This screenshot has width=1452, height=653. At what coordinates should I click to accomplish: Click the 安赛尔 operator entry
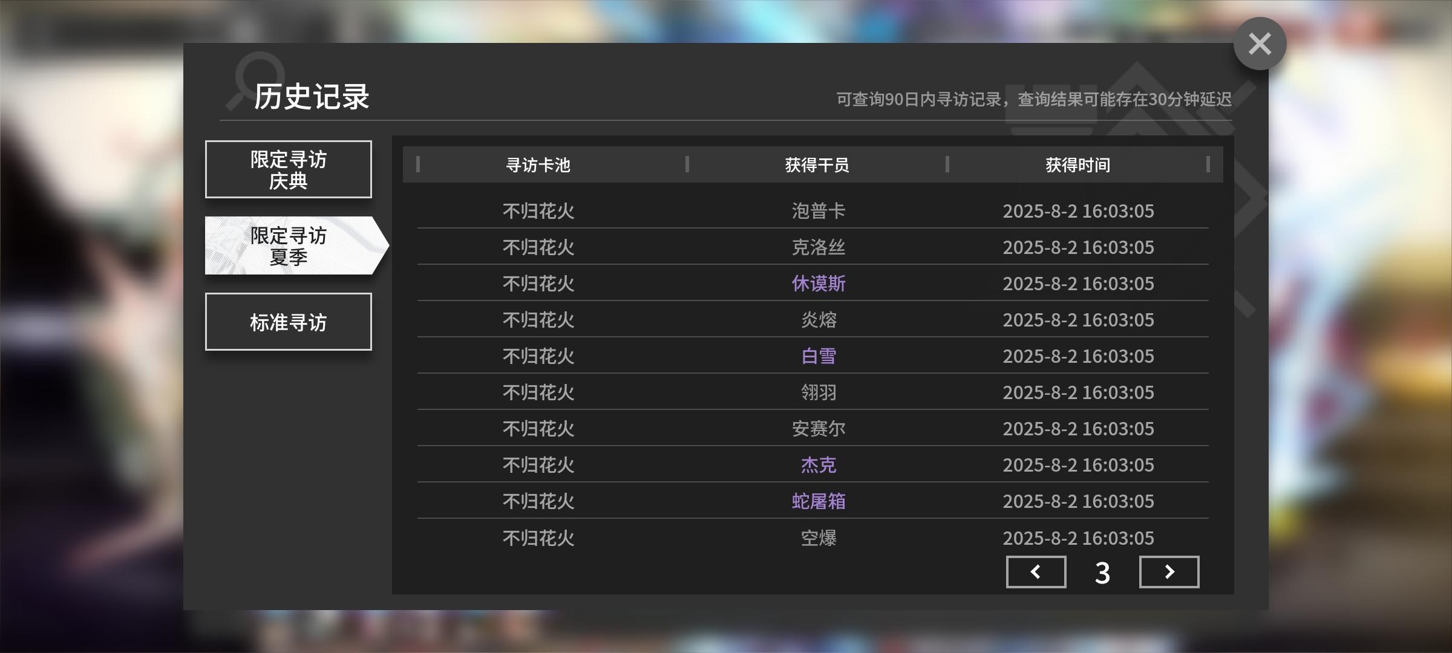pos(818,428)
